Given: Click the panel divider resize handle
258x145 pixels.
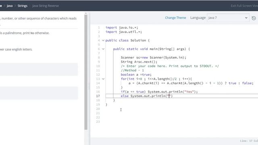Looking at the screenshot, I should pos(89,86).
